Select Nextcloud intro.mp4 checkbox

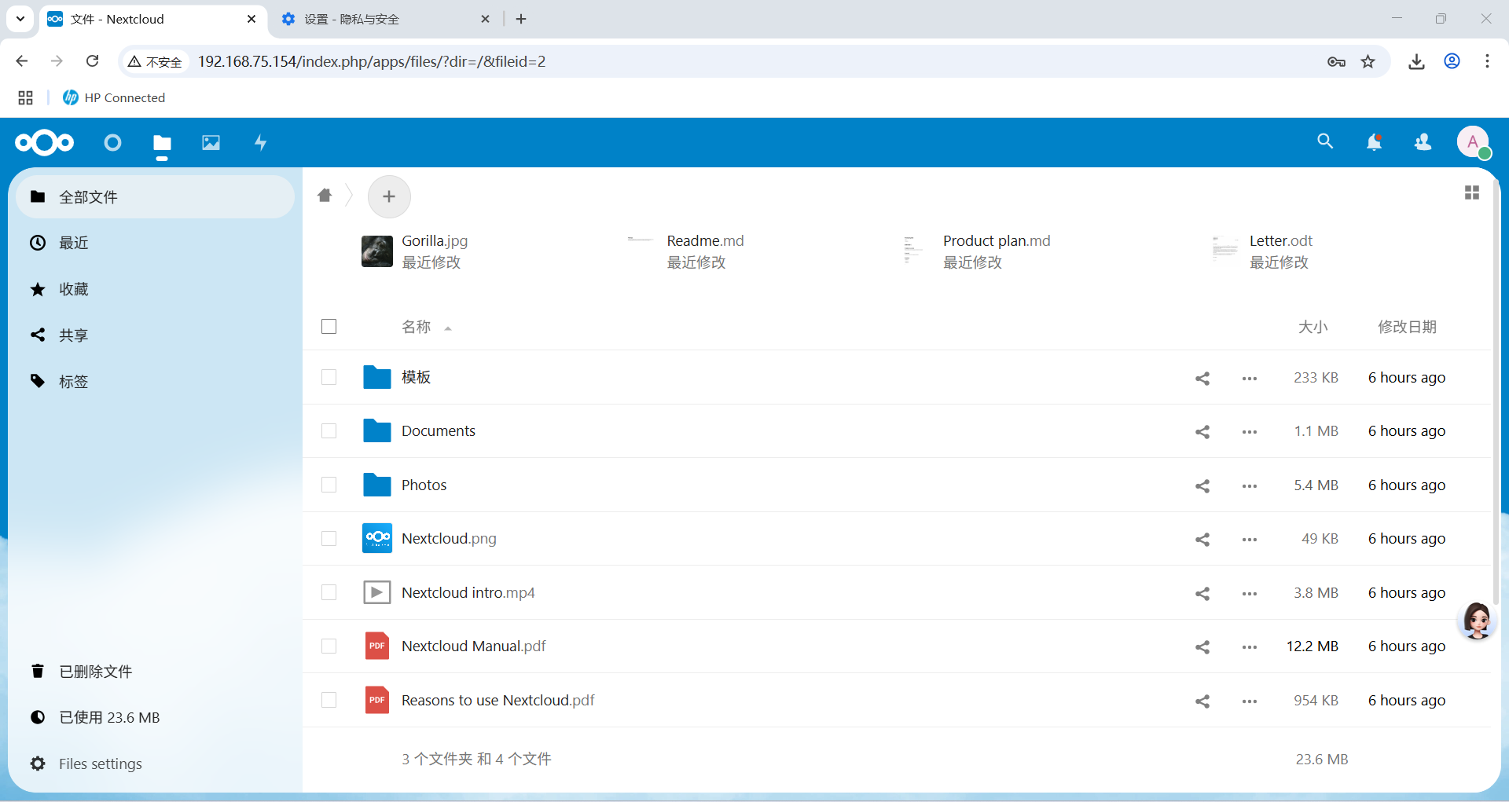(329, 592)
